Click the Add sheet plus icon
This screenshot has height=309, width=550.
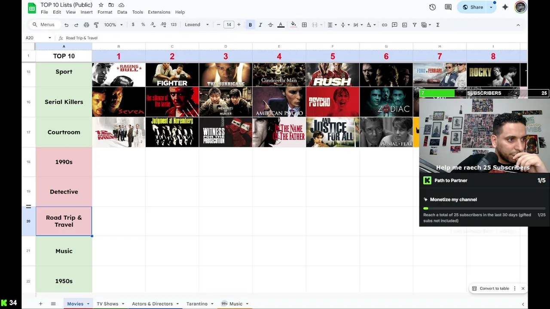pyautogui.click(x=40, y=304)
